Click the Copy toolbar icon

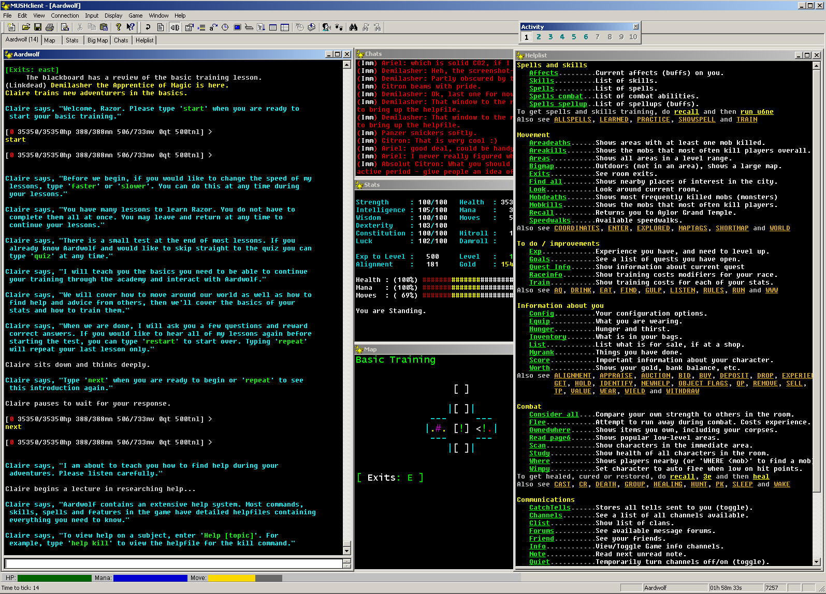(x=92, y=27)
